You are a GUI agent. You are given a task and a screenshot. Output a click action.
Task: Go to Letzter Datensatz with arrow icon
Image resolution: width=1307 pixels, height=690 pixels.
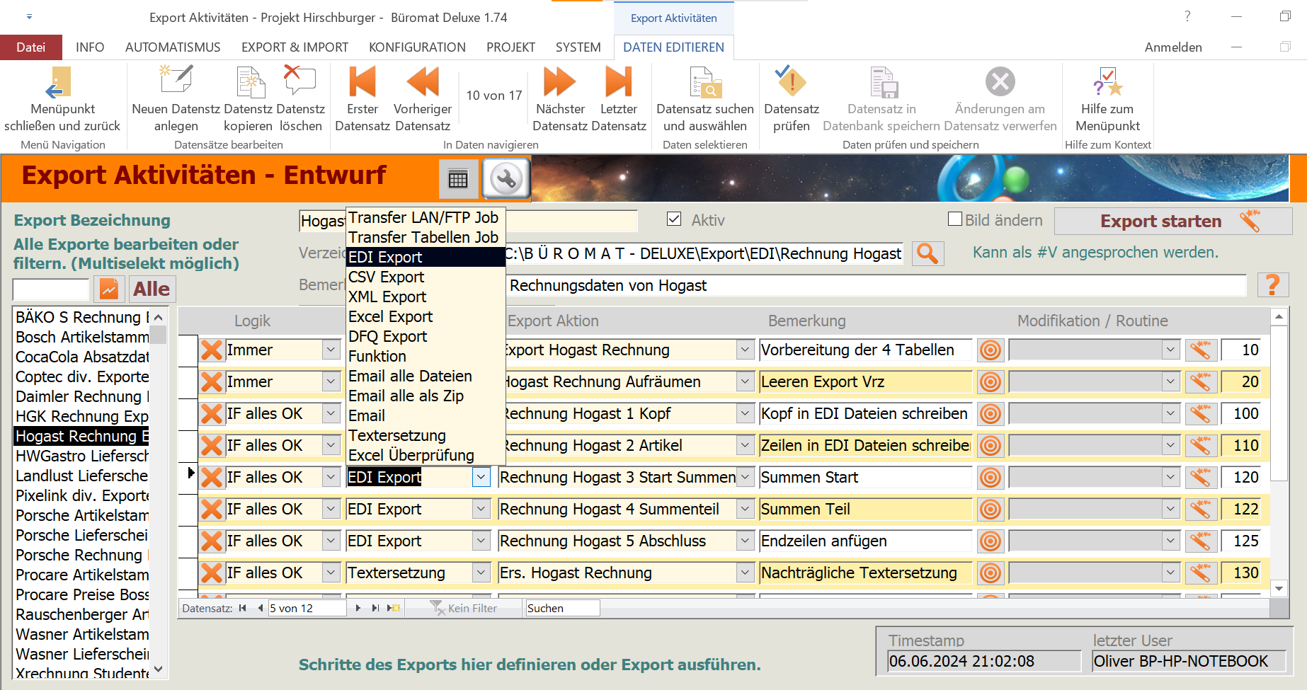pyautogui.click(x=618, y=83)
